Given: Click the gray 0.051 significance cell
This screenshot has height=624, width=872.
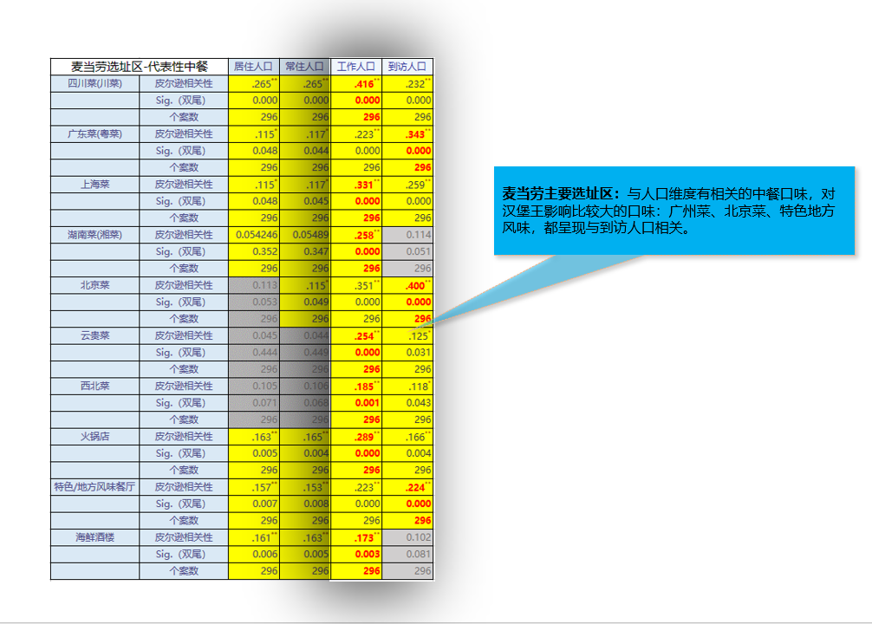Looking at the screenshot, I should point(407,251).
